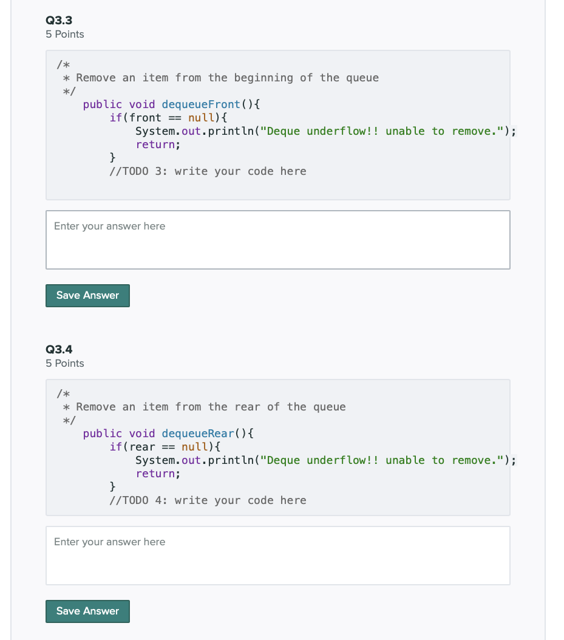This screenshot has width=564, height=640.
Task: Click the println line in dequeueFront code
Action: (325, 131)
